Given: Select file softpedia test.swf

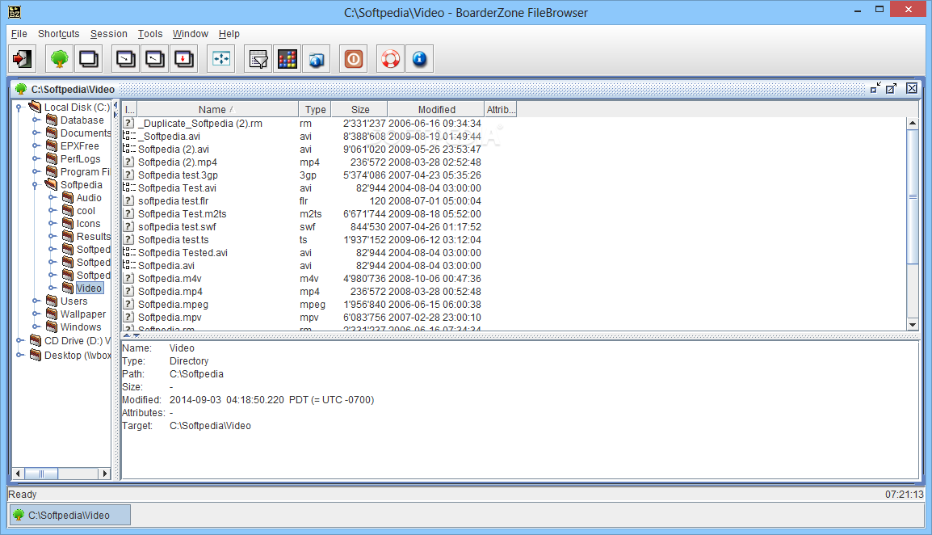Looking at the screenshot, I should click(x=177, y=227).
